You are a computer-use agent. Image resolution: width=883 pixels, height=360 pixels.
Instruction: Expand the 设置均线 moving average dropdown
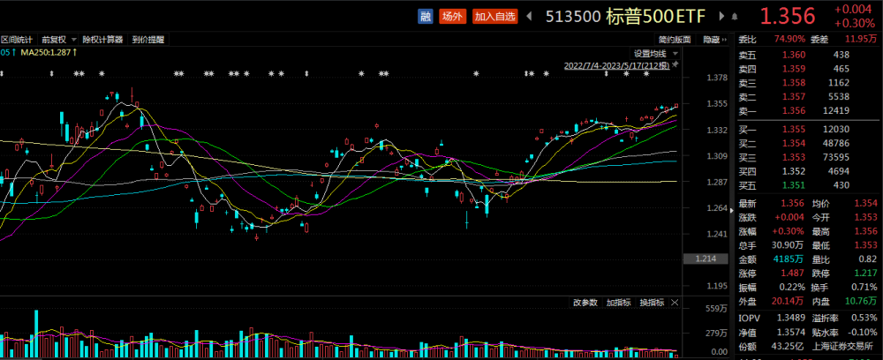[655, 53]
